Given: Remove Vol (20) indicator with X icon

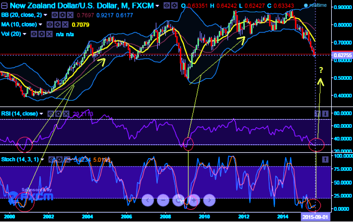Looking at the screenshot, I should coord(49,34).
